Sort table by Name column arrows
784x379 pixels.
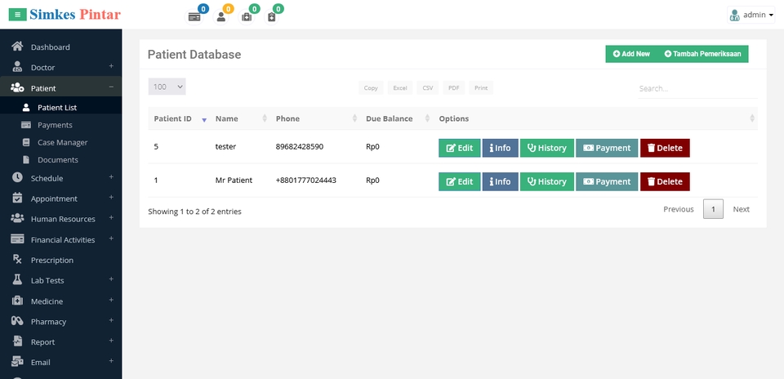click(x=265, y=118)
